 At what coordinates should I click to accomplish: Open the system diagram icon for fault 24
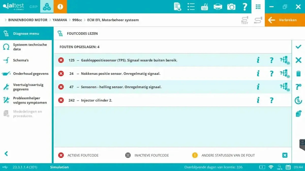(x=284, y=73)
